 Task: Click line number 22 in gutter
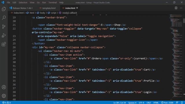point(14,29)
